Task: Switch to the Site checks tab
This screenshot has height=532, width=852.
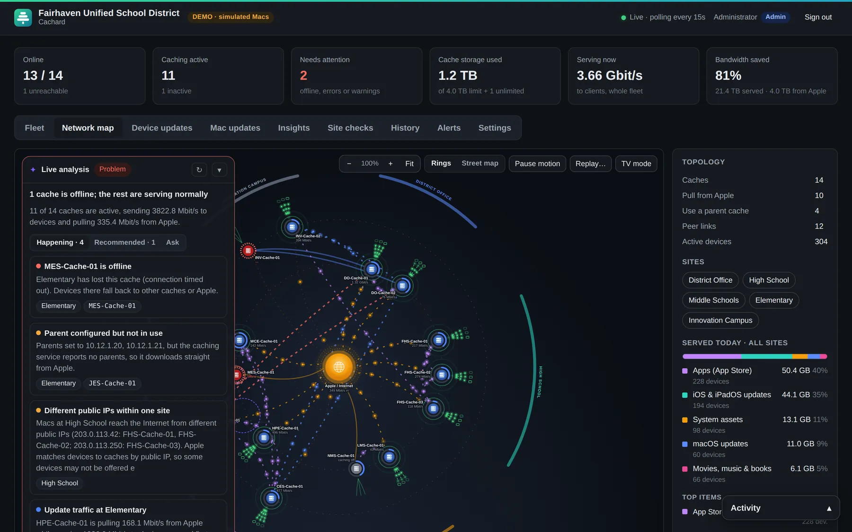Action: coord(350,128)
